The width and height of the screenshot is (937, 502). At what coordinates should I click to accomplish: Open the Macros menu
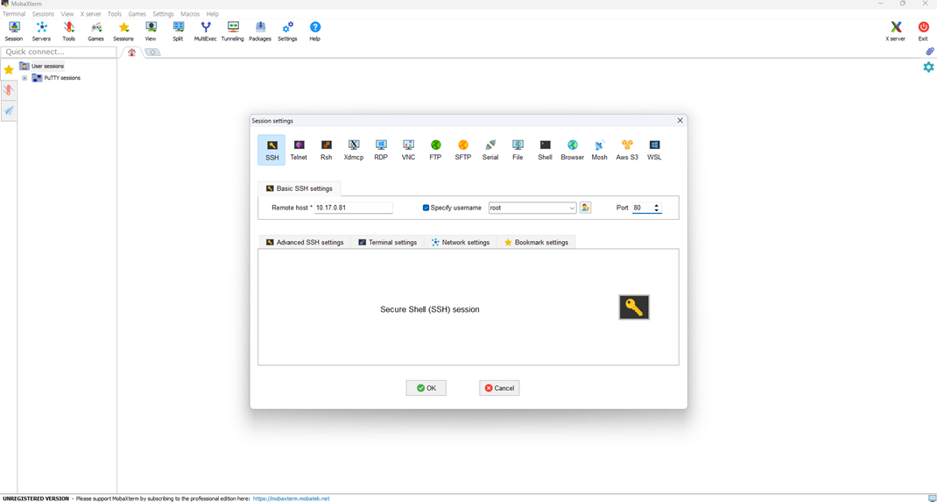pos(190,14)
